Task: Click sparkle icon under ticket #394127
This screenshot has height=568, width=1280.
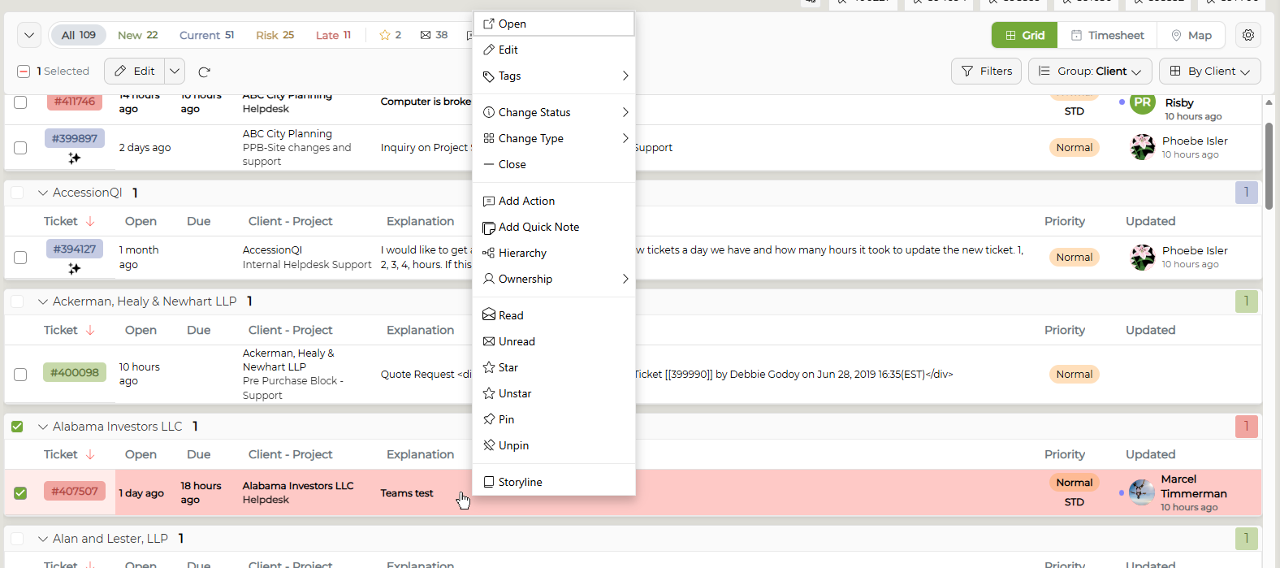Action: [74, 268]
